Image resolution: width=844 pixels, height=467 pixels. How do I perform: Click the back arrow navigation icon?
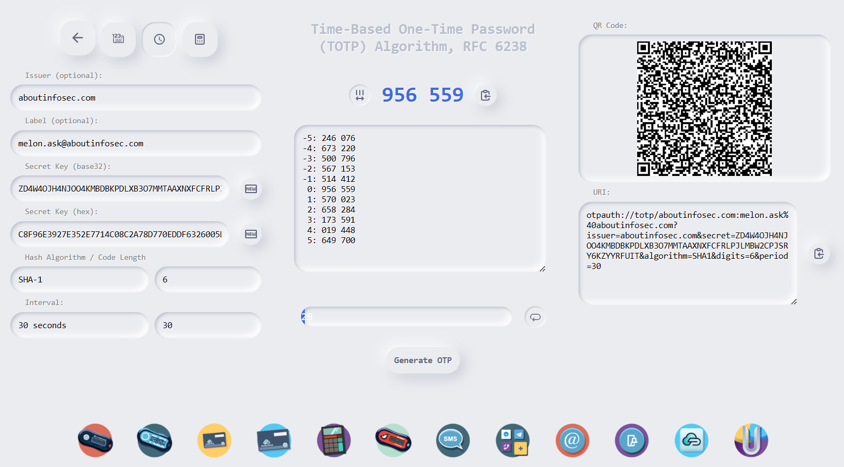[78, 38]
